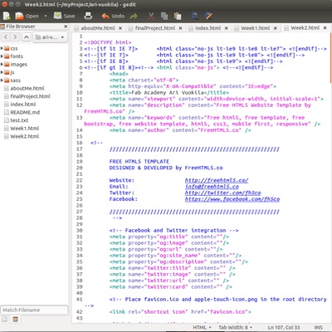The height and width of the screenshot is (332, 332).
Task: Close the File Browser side panel
Action: 66,27
